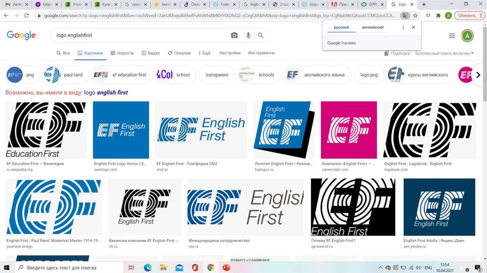
Task: Open Task View on taskbar
Action: coord(131,267)
